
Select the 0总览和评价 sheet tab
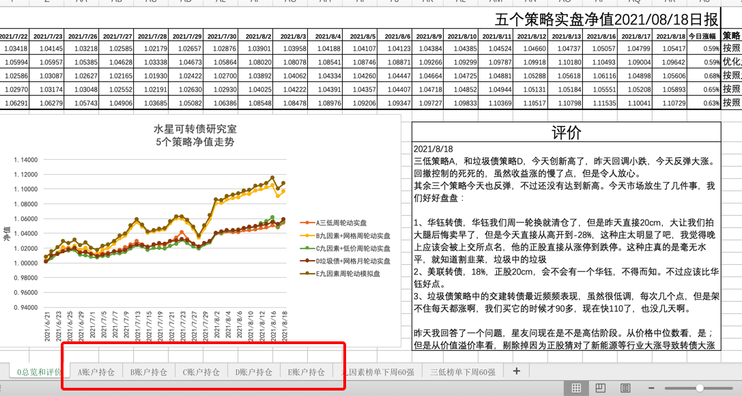tap(39, 372)
